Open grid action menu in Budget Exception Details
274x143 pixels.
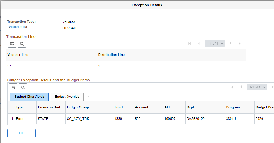click(13, 87)
